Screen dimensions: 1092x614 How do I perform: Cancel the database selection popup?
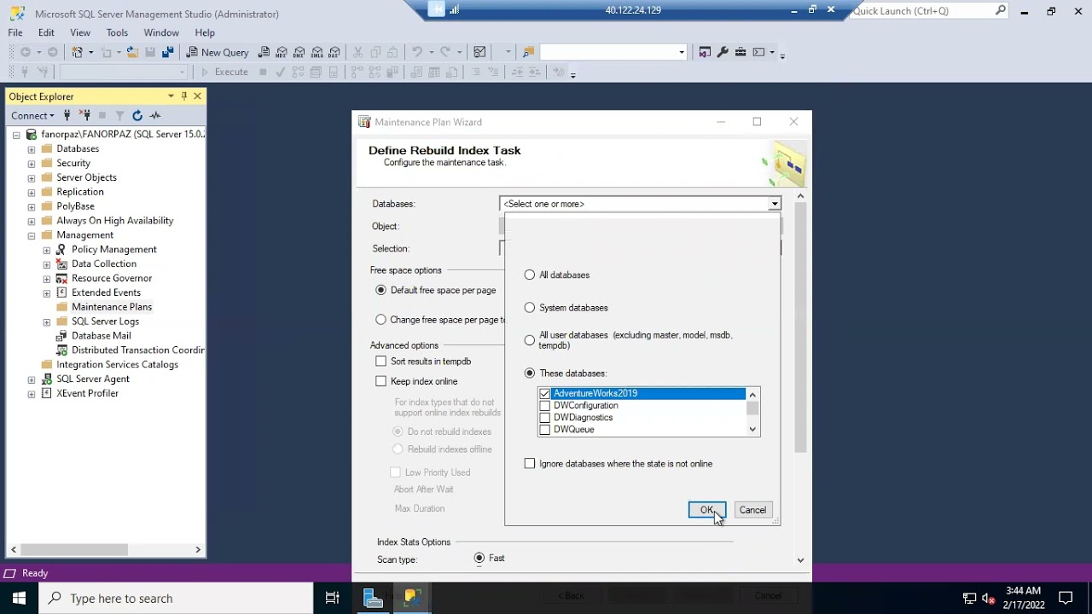pos(752,510)
